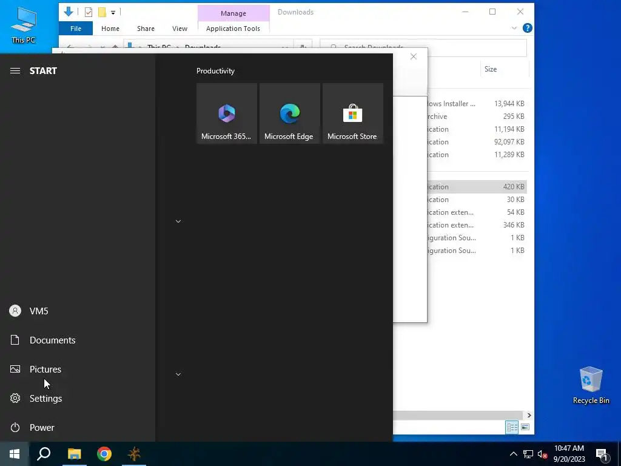
Task: Open File Explorer from the taskbar
Action: click(74, 454)
